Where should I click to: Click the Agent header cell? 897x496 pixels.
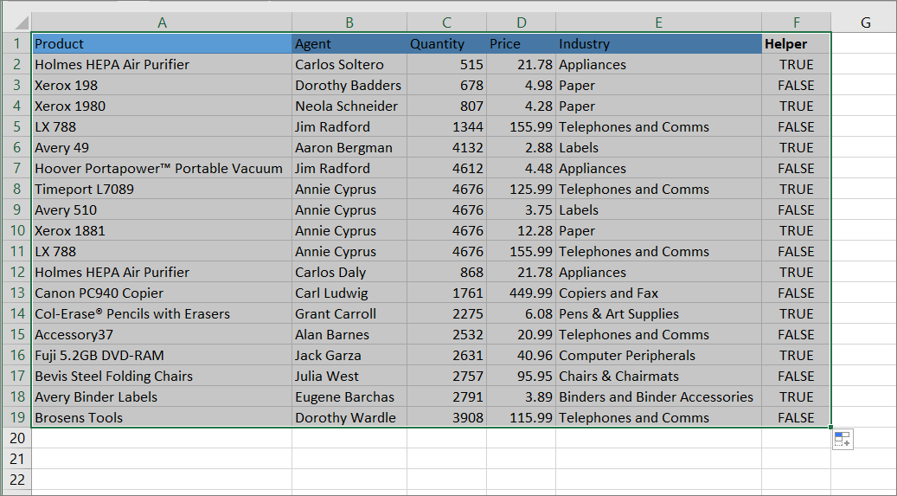[x=349, y=43]
